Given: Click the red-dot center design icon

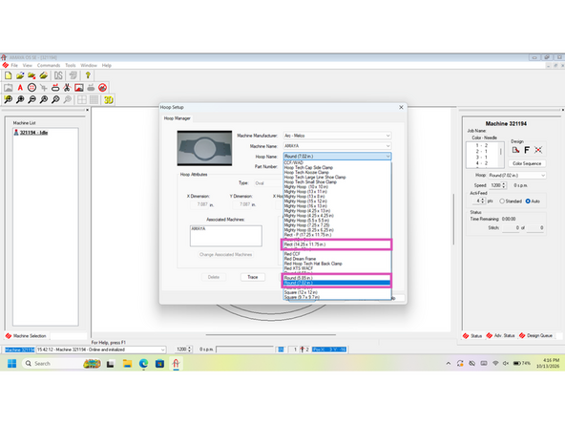Looking at the screenshot, I should tap(538, 150).
